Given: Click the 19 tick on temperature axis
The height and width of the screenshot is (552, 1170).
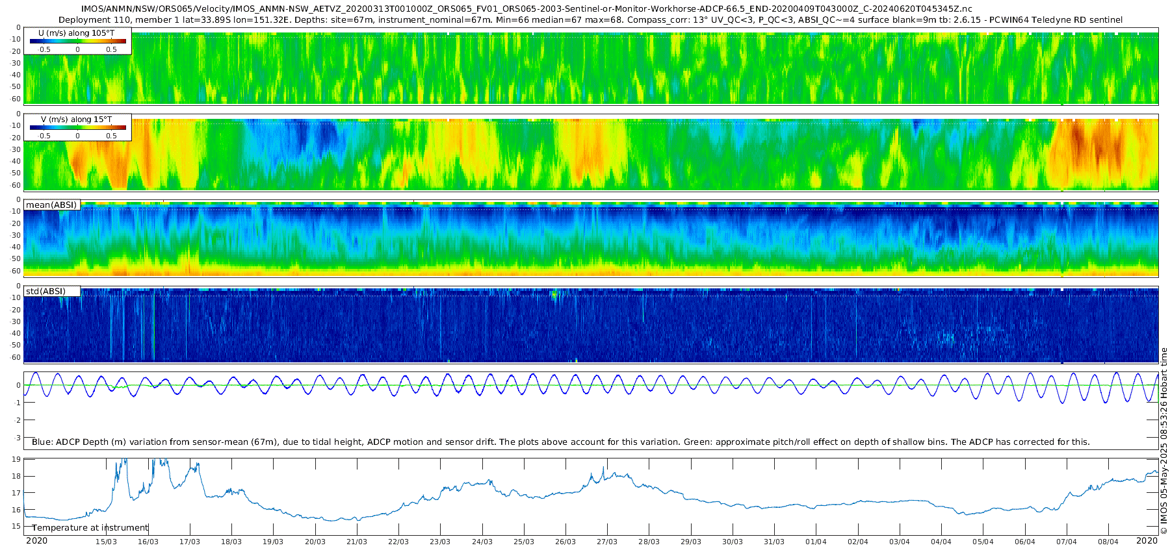Looking at the screenshot, I should 16,459.
